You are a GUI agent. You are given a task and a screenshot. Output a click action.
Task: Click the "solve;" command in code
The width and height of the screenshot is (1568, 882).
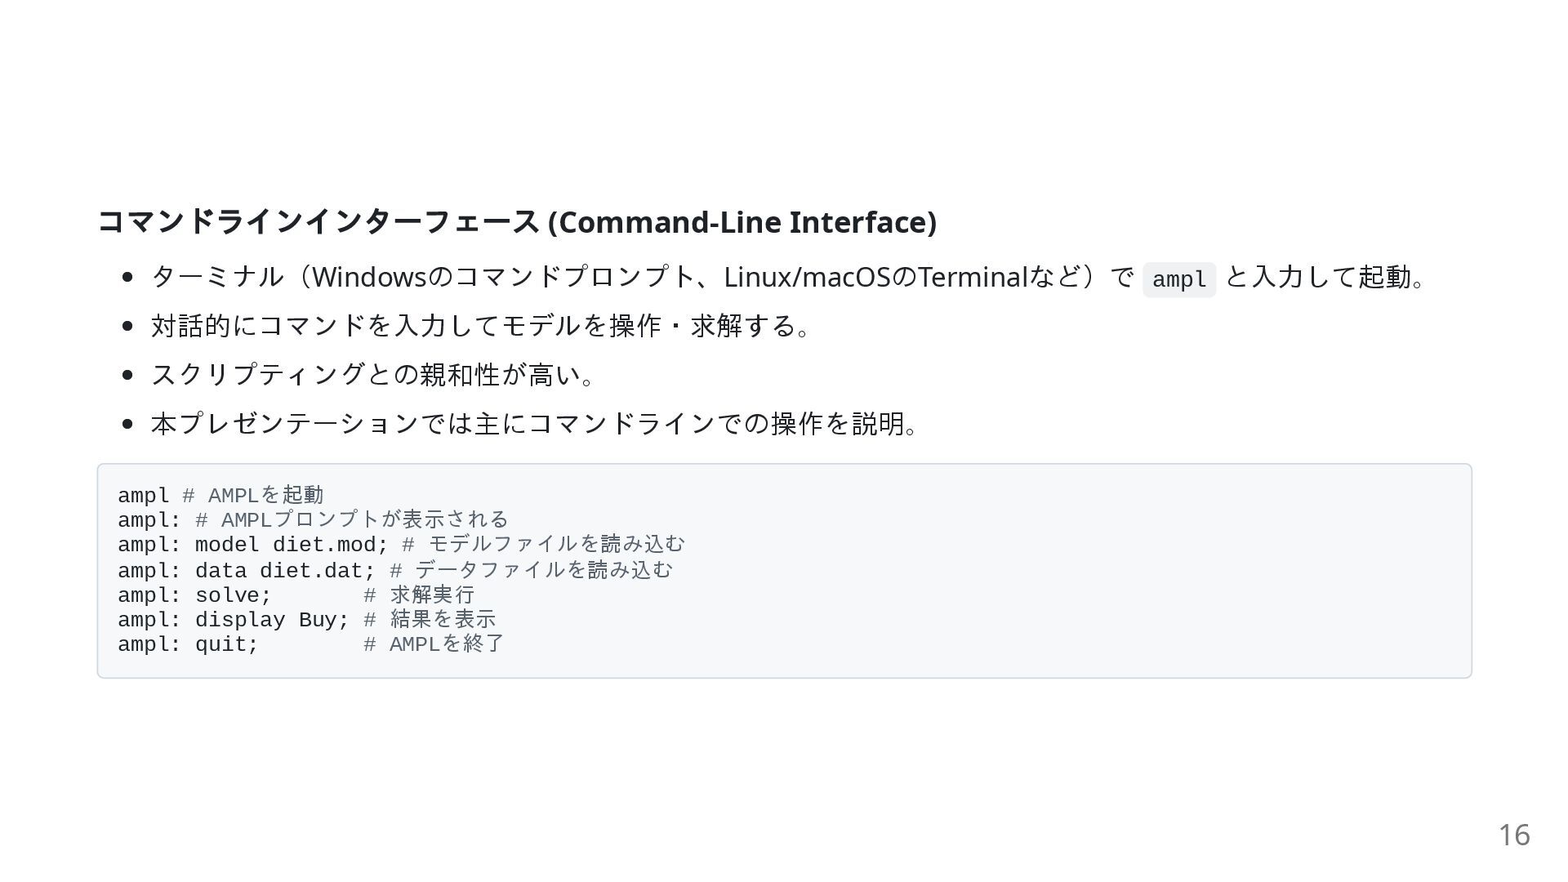pyautogui.click(x=233, y=595)
